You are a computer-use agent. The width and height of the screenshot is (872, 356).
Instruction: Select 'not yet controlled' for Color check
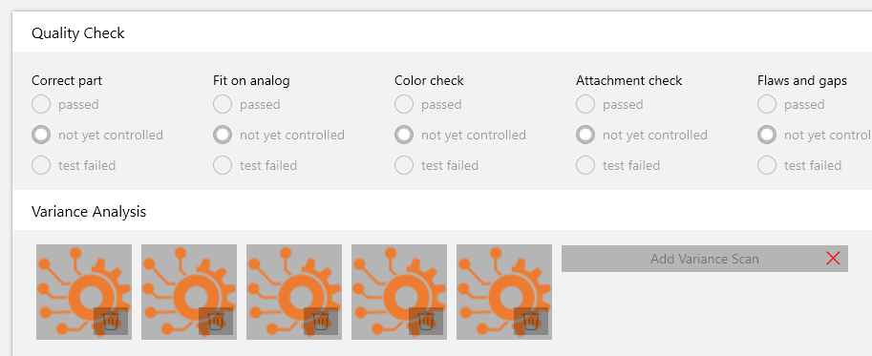[404, 135]
